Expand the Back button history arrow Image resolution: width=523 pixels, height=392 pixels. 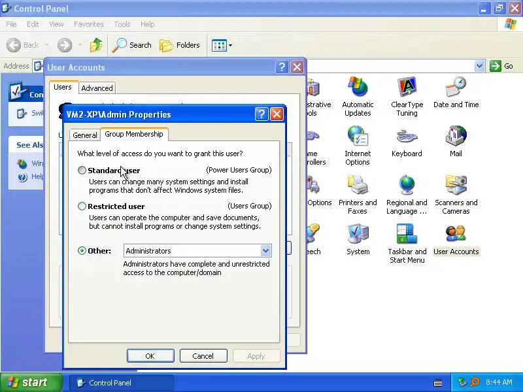[46, 45]
